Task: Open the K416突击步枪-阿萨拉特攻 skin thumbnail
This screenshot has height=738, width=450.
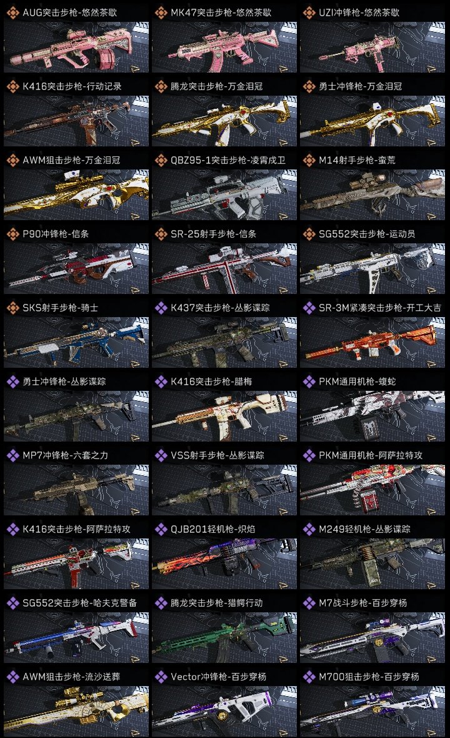Action: click(x=76, y=564)
